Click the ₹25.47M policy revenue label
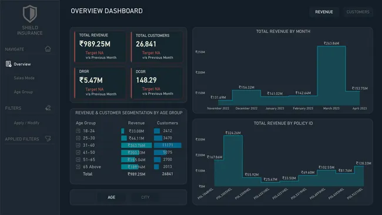 (x=270, y=179)
